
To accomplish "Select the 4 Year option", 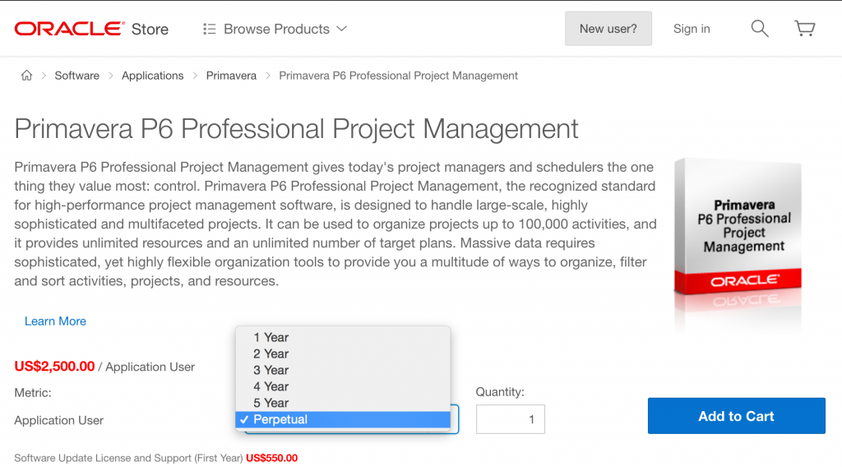I will [x=343, y=386].
